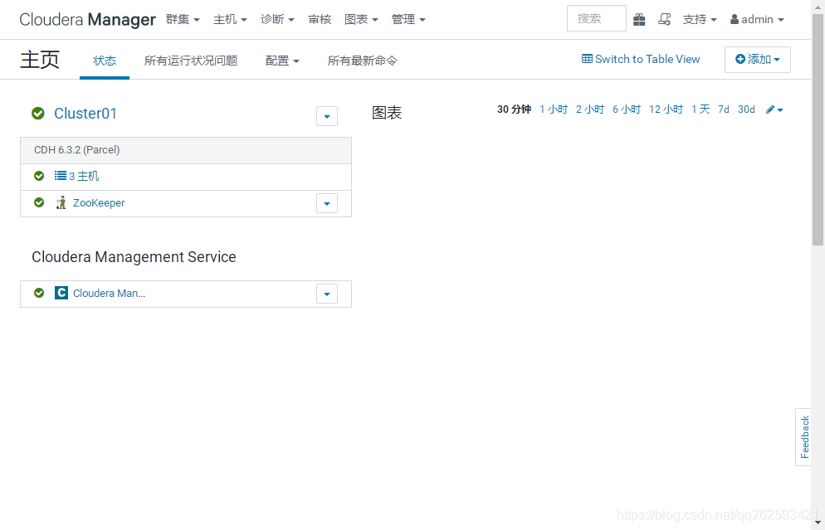
Task: Click the Cloudera Manager logo
Action: pos(88,19)
